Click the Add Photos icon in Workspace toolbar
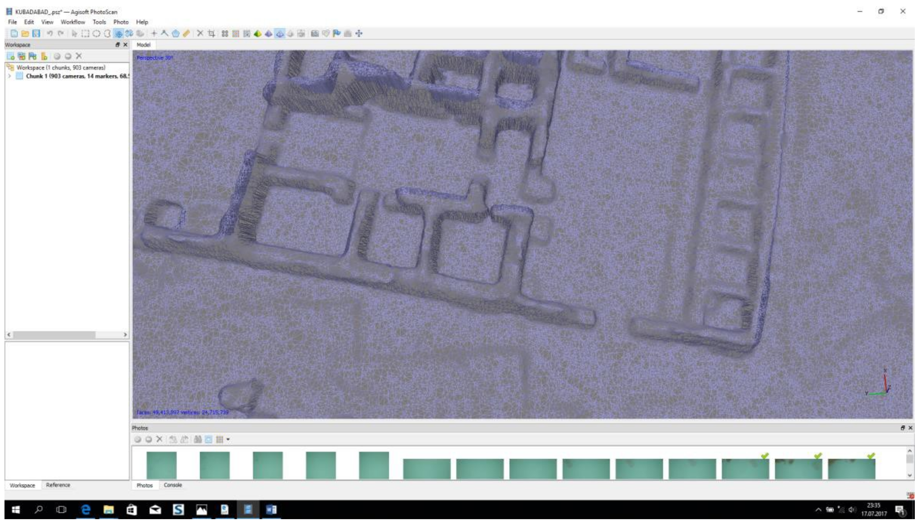Screen dimensions: 919x523 [22, 56]
